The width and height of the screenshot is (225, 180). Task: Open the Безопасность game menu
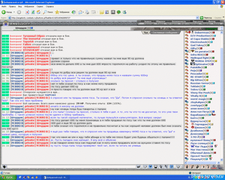[x=179, y=21]
